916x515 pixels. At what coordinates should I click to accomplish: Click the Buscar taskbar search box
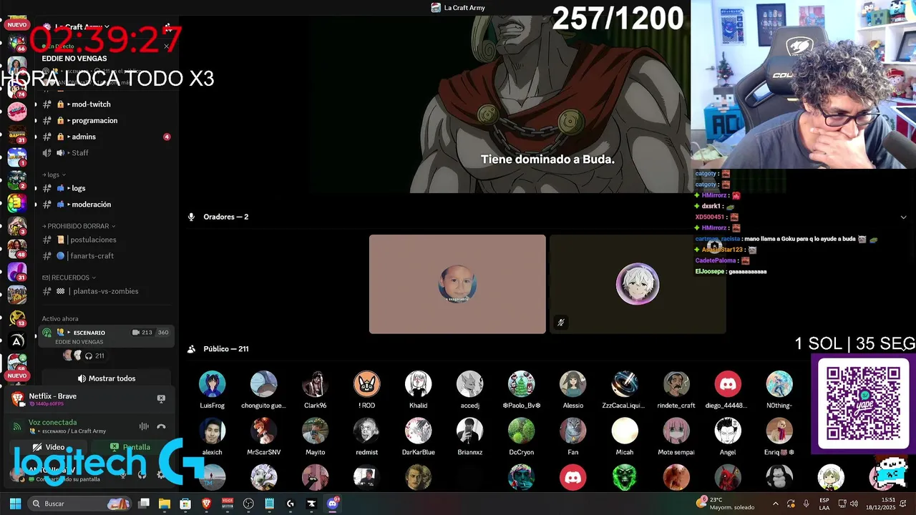click(80, 504)
